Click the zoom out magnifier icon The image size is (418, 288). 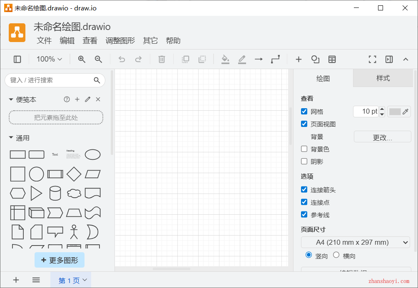coord(98,60)
